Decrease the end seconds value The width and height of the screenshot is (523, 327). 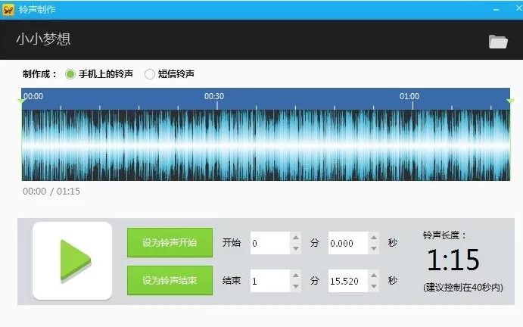pos(374,286)
